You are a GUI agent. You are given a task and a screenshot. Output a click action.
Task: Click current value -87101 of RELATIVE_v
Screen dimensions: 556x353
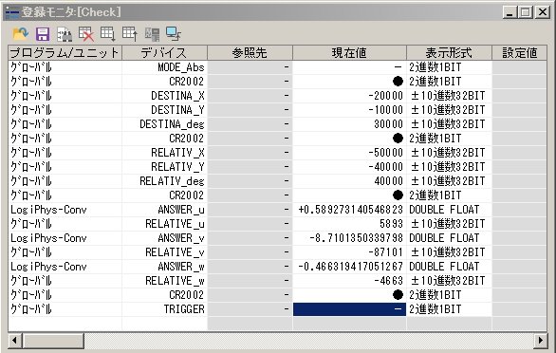tap(349, 252)
